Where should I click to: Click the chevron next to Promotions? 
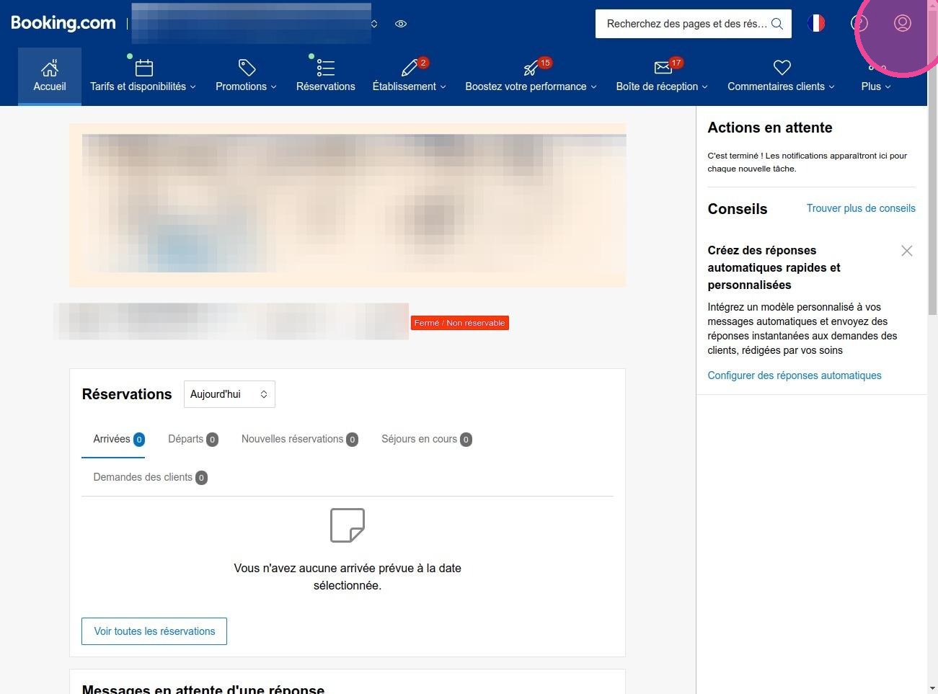274,87
